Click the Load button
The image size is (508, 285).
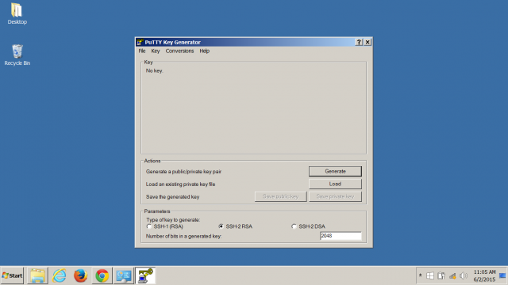click(335, 184)
